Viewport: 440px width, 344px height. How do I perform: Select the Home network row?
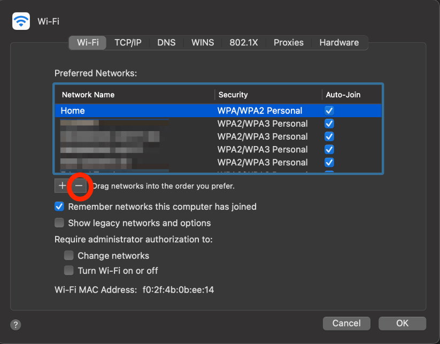[x=134, y=111]
